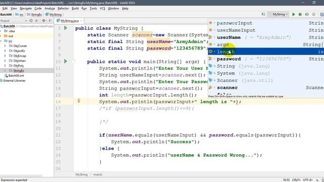Image resolution: width=324 pixels, height=182 pixels.
Task: Open the Navigate menu
Action: pyautogui.click(x=26, y=9)
